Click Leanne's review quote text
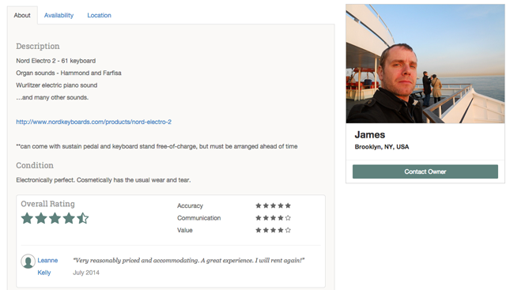This screenshot has height=290, width=506. (x=189, y=260)
